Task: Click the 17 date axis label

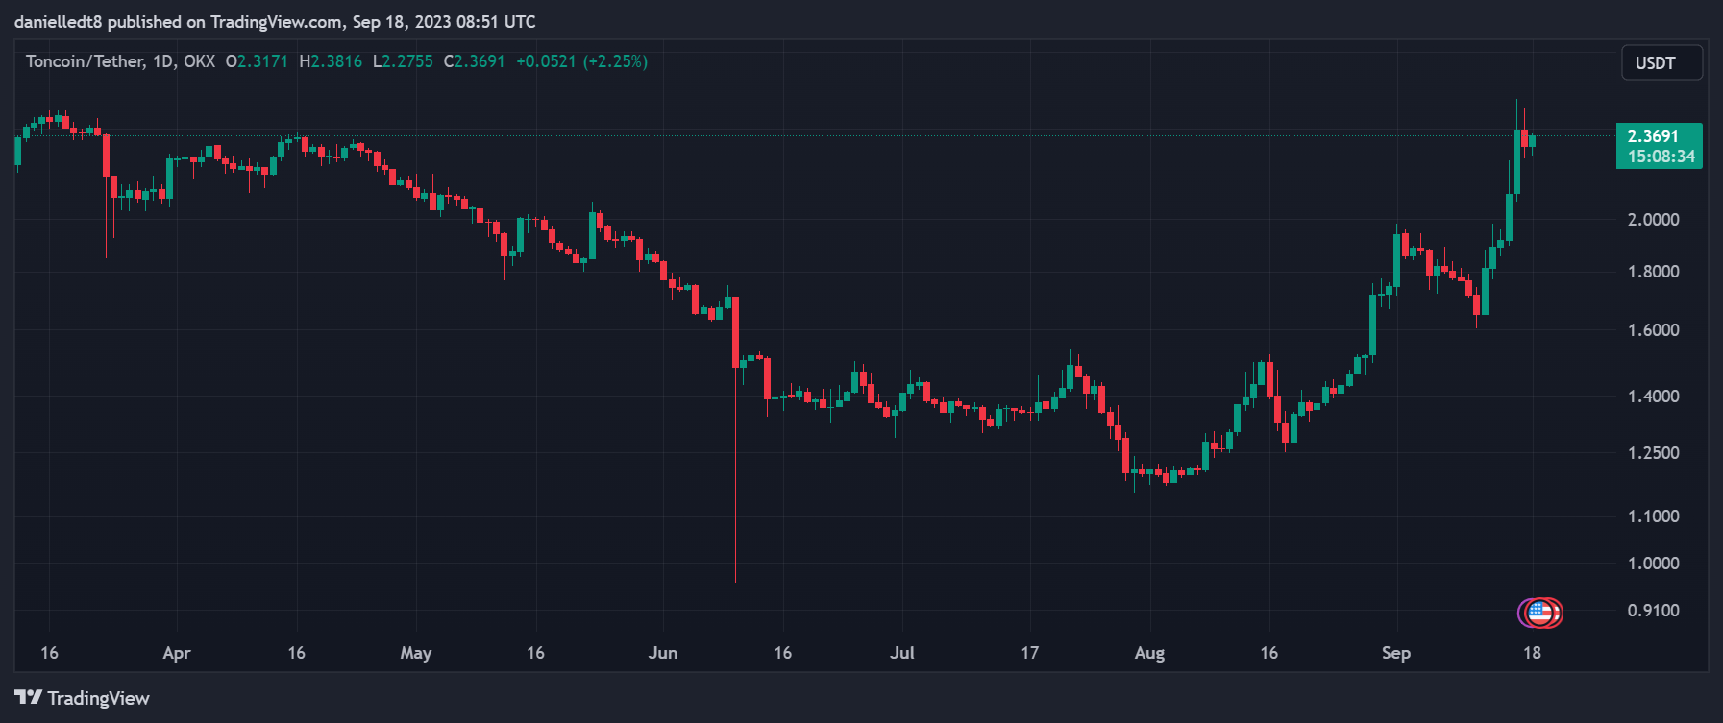Action: tap(1030, 653)
